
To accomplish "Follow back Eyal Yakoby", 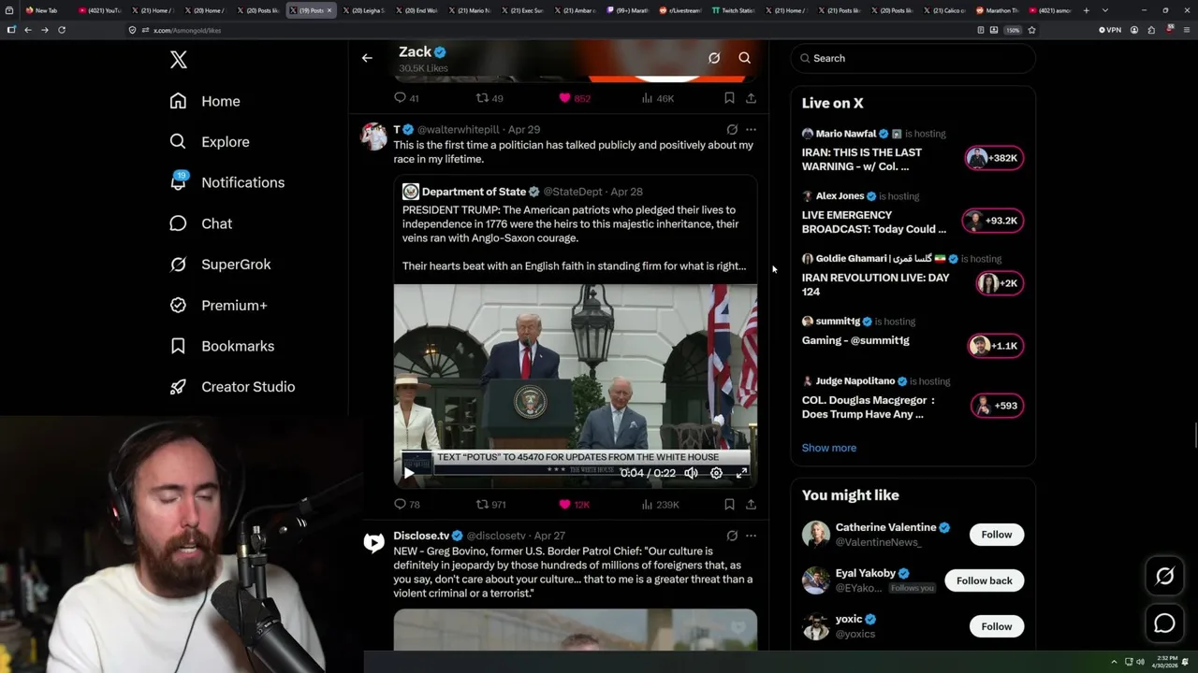I will pyautogui.click(x=985, y=580).
